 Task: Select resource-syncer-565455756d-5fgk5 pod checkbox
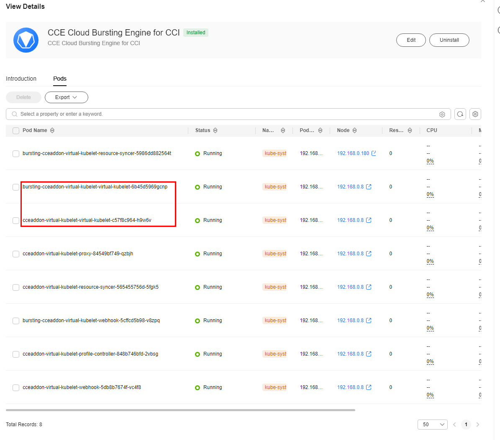pos(16,287)
